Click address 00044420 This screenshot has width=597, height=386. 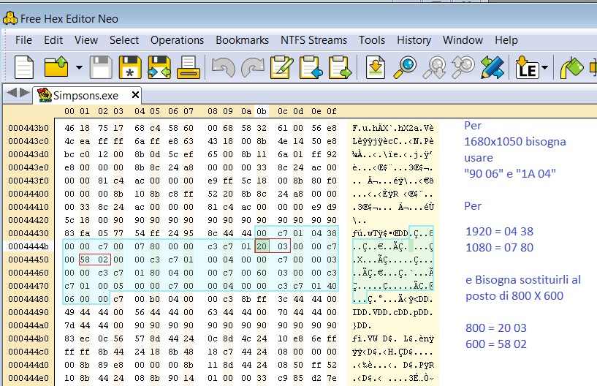click(x=28, y=220)
